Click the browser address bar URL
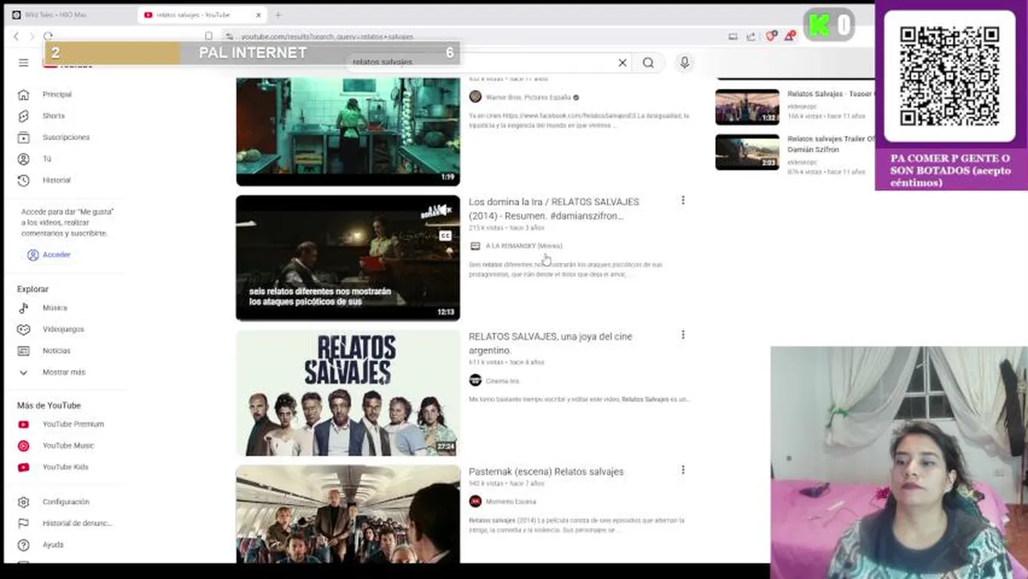1028x579 pixels. tap(327, 36)
